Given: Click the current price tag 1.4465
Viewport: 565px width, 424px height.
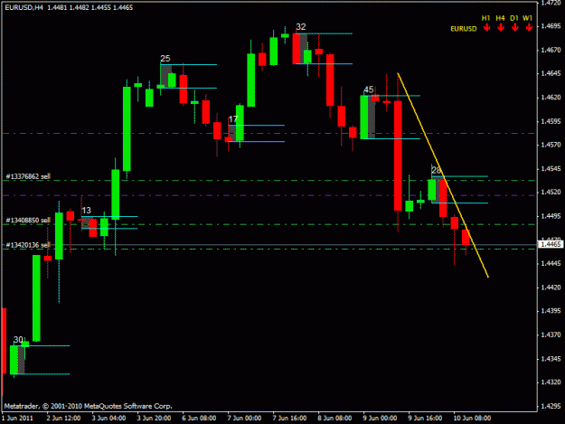Looking at the screenshot, I should pyautogui.click(x=551, y=244).
